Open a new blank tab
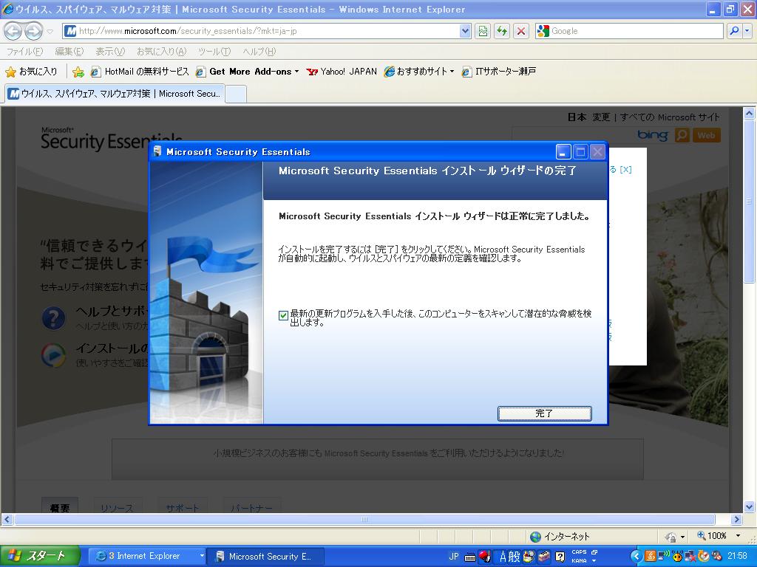The width and height of the screenshot is (757, 567). coord(236,94)
